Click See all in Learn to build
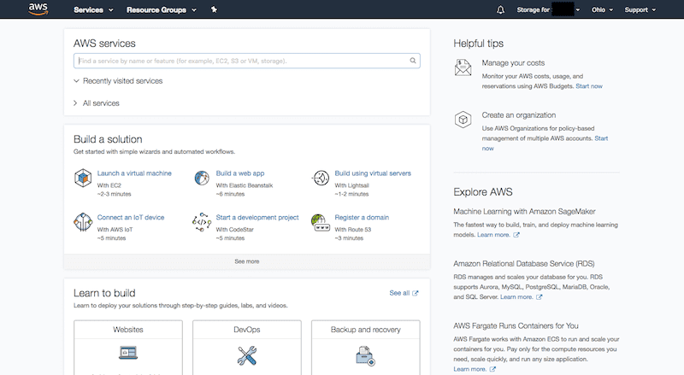Screen dimensions: 684x375 click(x=399, y=293)
